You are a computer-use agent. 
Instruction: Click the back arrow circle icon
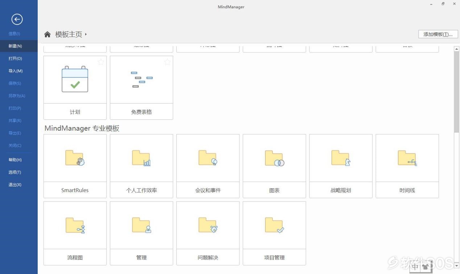point(17,19)
